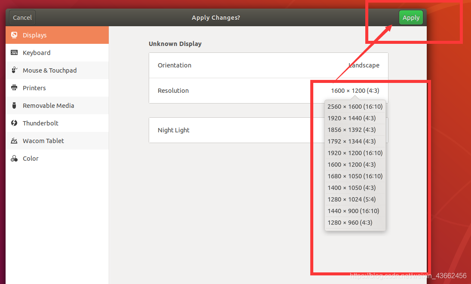Open the Displays settings panel
This screenshot has height=284, width=471.
click(57, 35)
